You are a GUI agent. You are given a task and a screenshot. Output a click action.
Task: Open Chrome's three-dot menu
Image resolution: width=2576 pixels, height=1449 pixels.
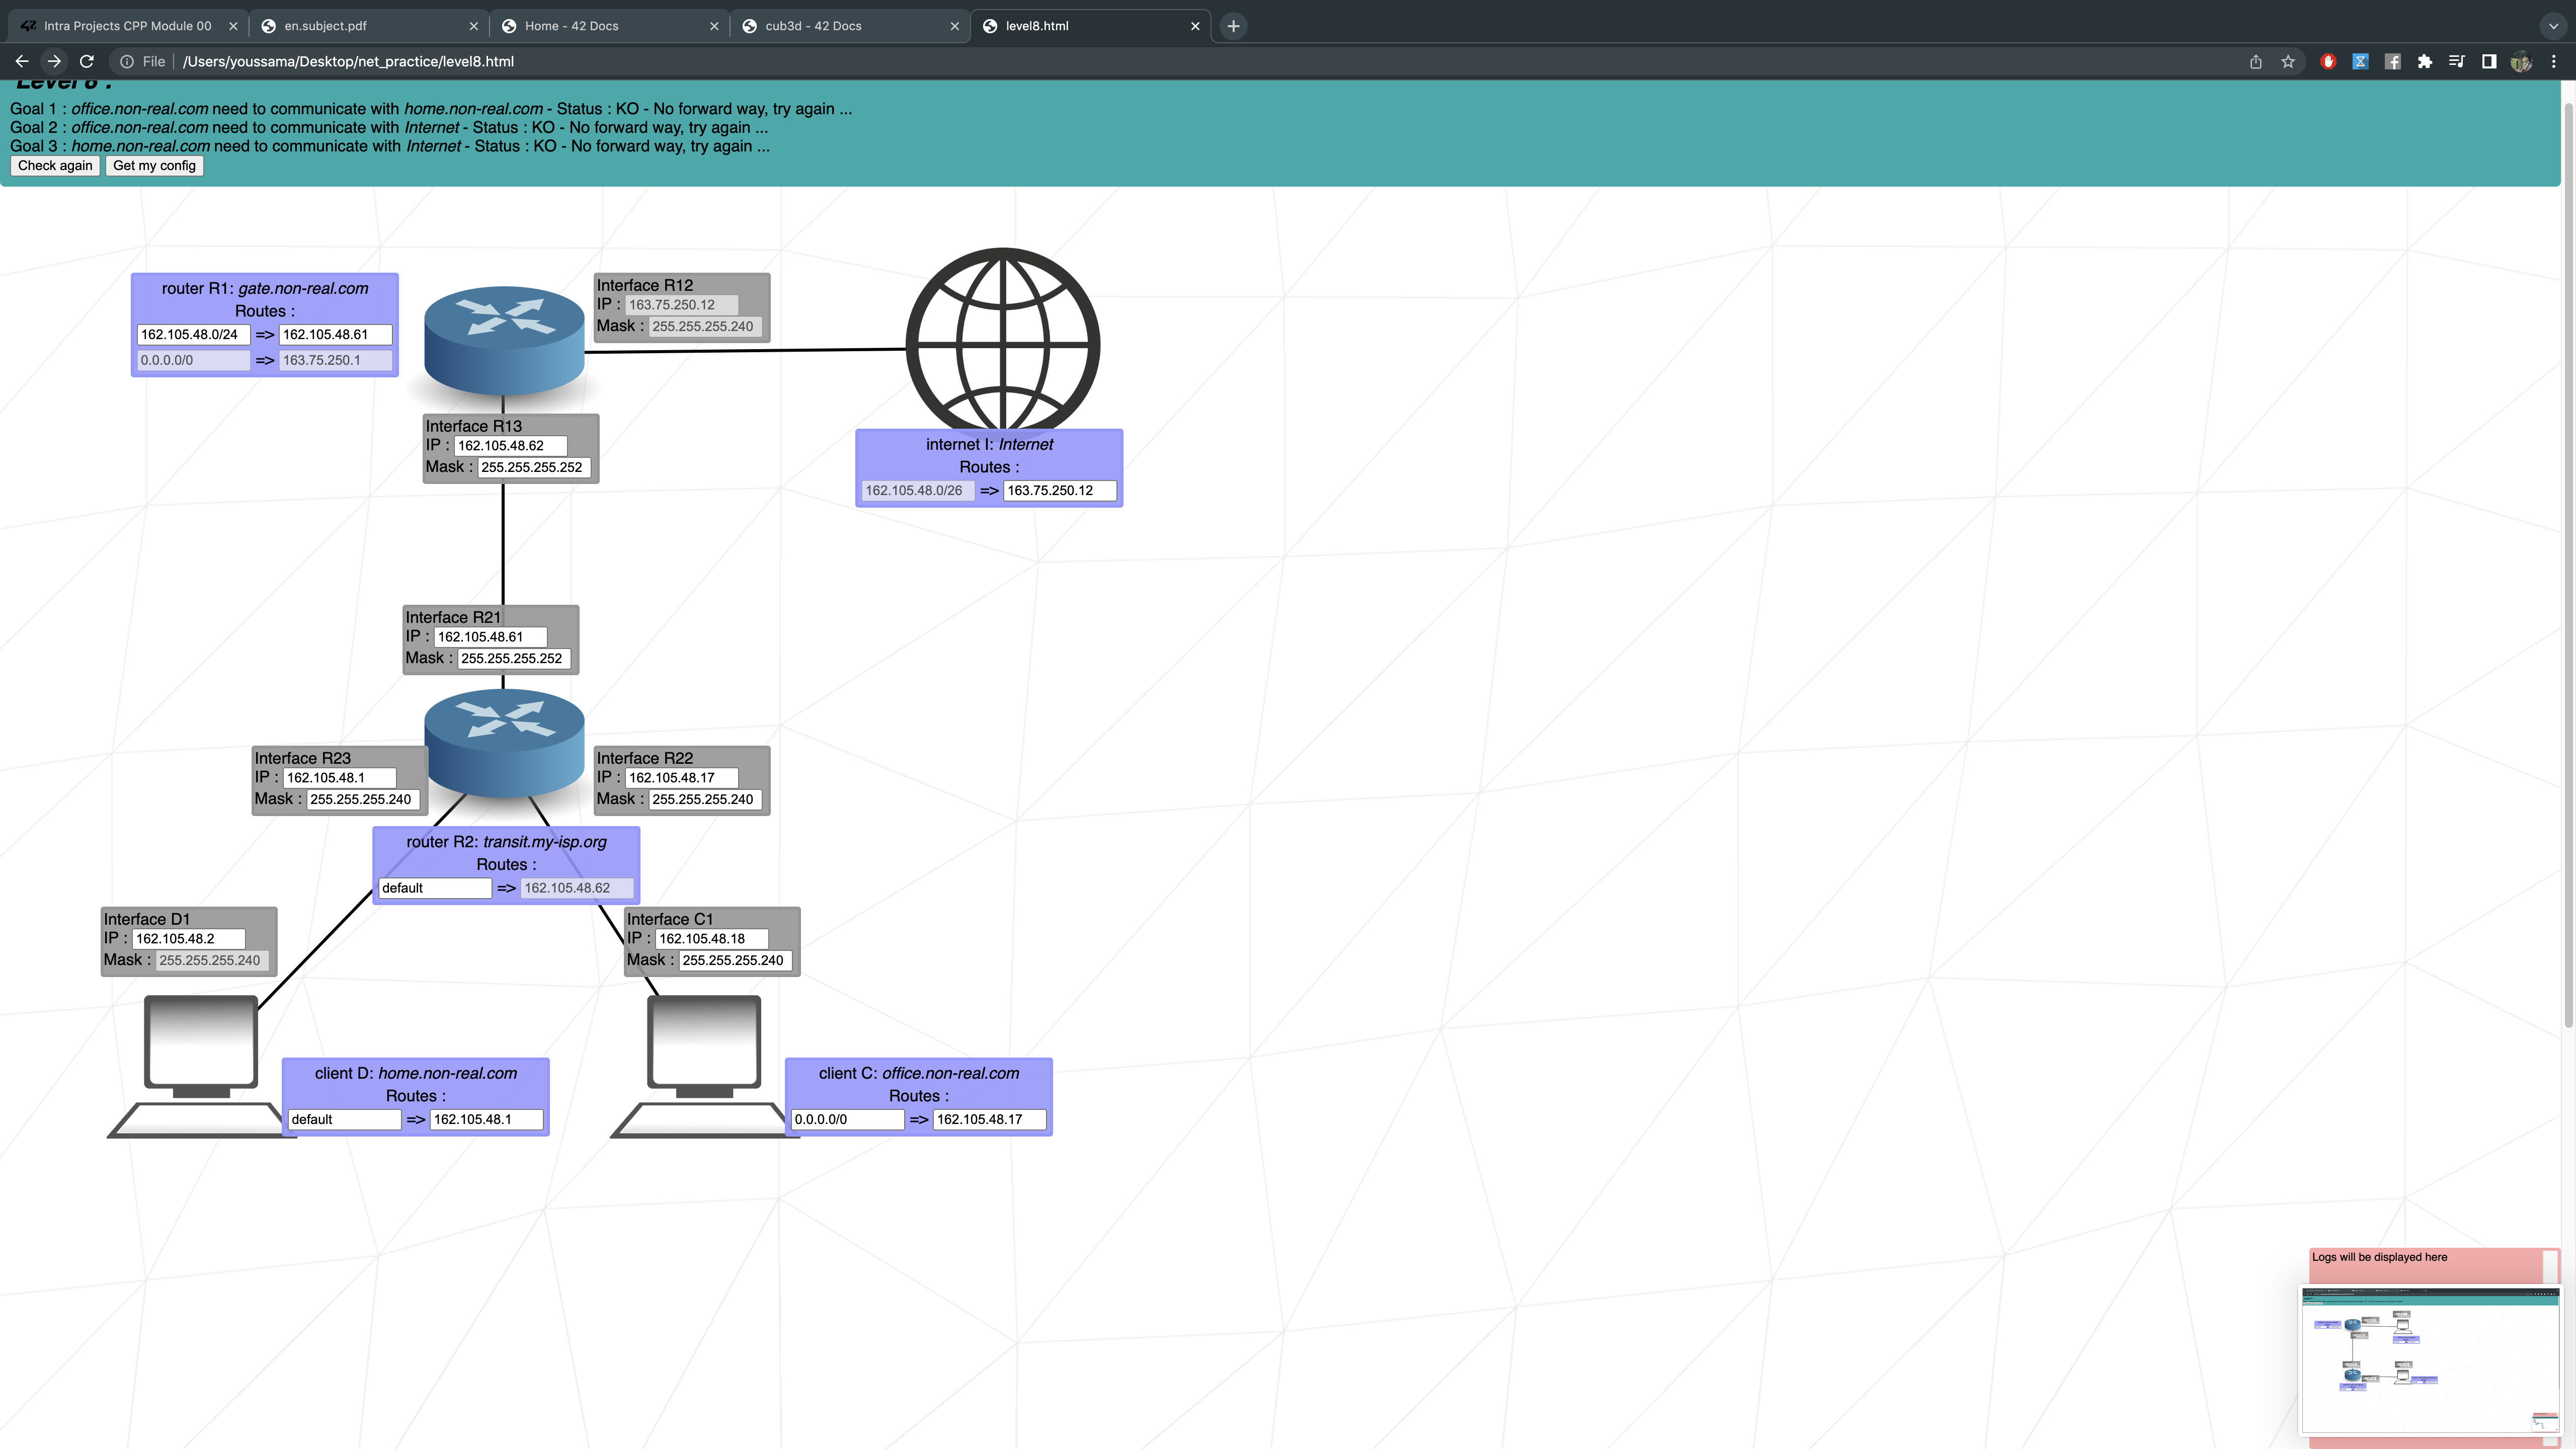click(x=2553, y=61)
